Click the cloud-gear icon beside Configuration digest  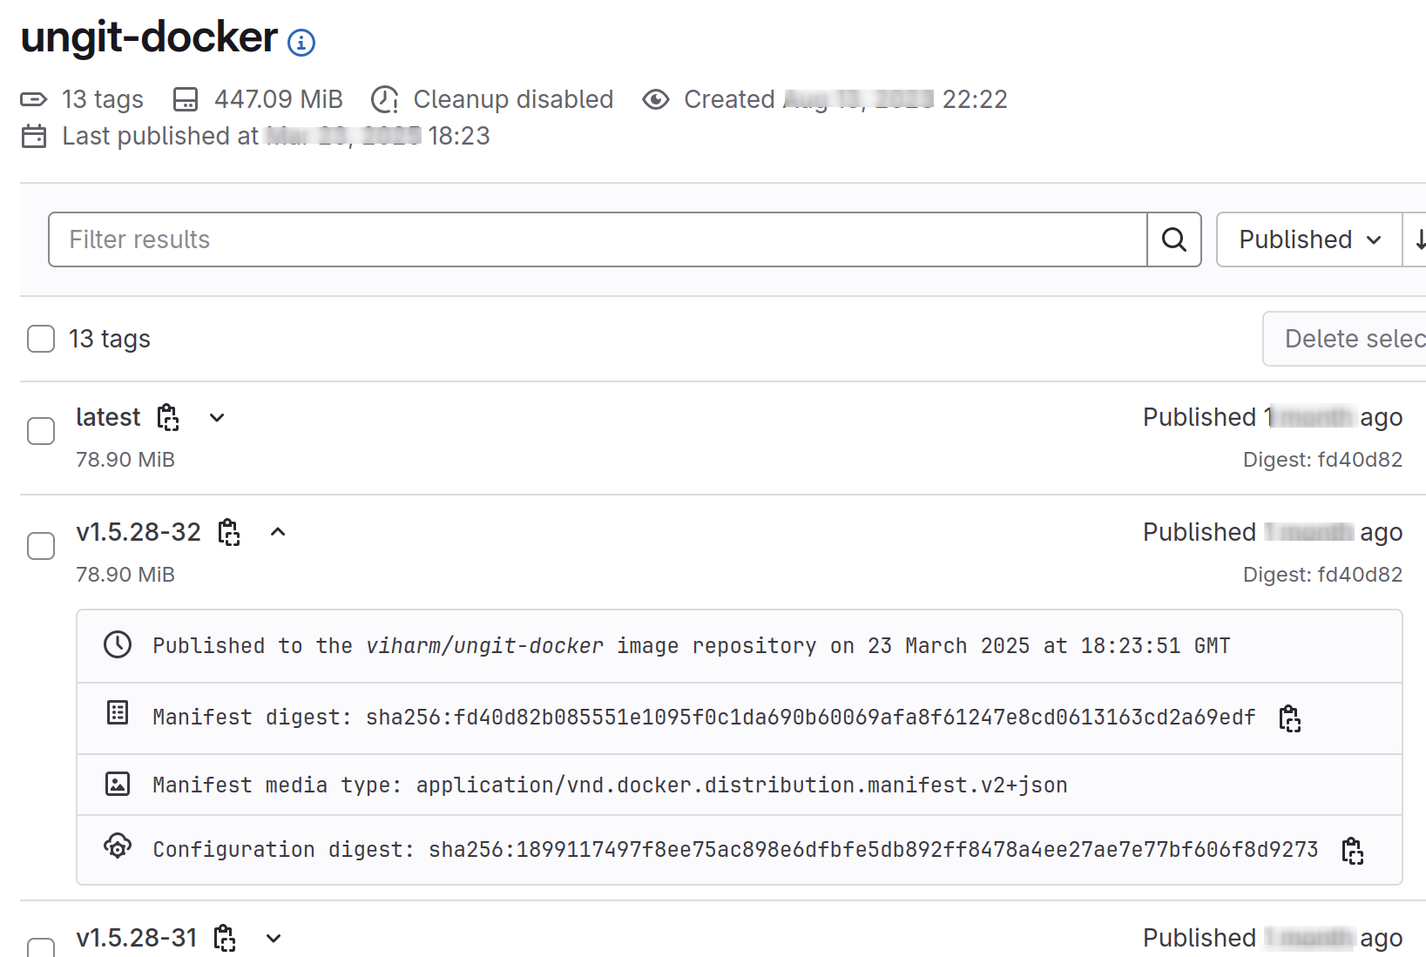coord(118,846)
